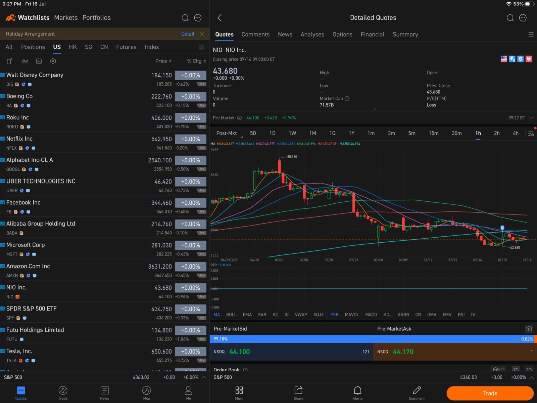Tap the blue S badge icon
The image size is (537, 403).
521,59
